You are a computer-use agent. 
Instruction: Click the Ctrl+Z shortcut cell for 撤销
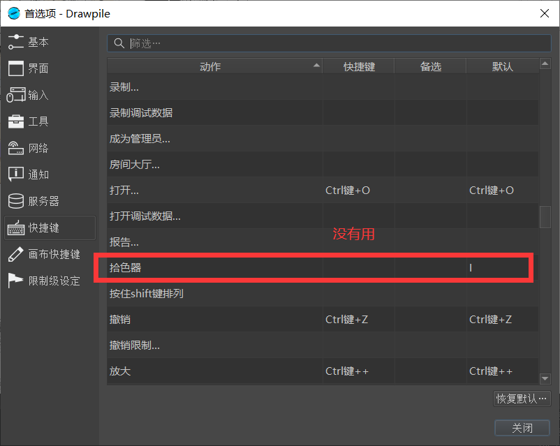[359, 319]
